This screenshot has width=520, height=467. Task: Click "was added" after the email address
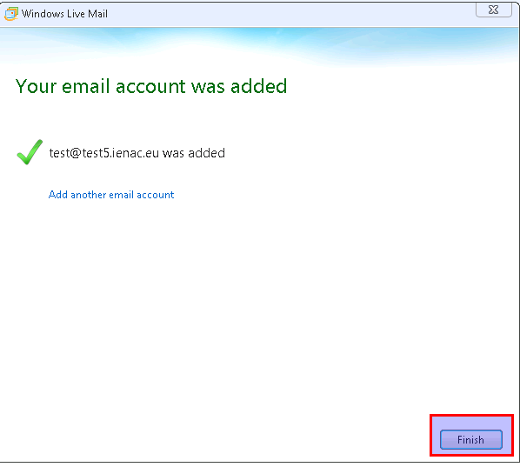coord(194,153)
